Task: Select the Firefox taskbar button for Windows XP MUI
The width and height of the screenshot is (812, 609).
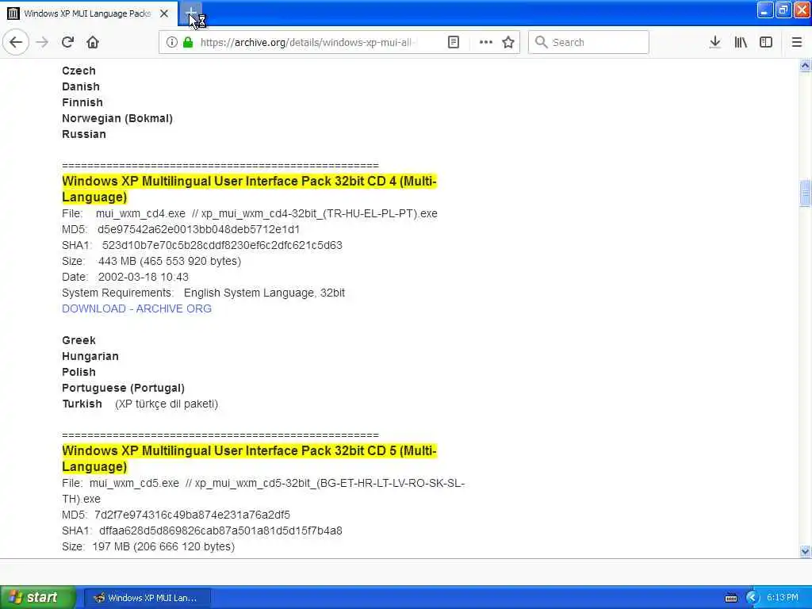Action: tap(147, 598)
